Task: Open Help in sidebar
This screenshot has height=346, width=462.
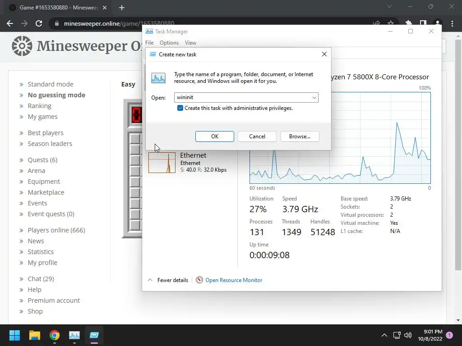Action: 34,290
